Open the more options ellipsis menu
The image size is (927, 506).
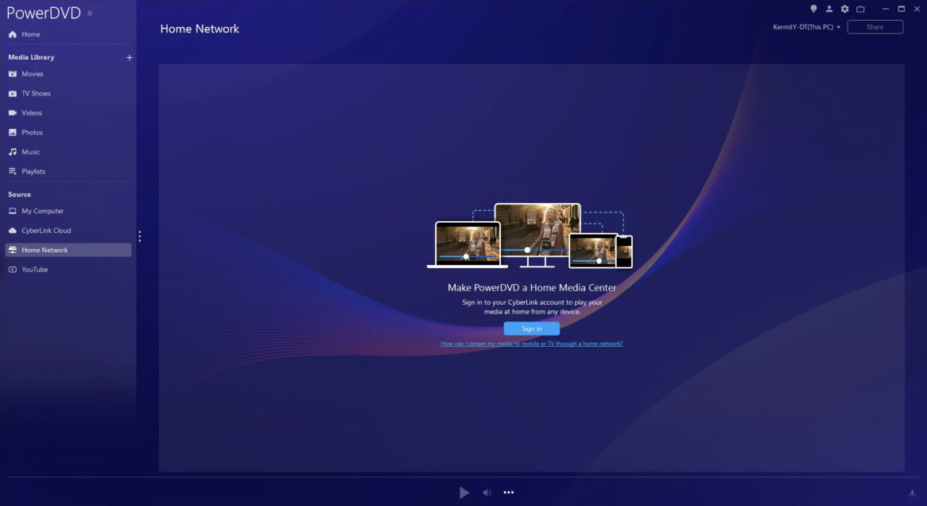(509, 492)
